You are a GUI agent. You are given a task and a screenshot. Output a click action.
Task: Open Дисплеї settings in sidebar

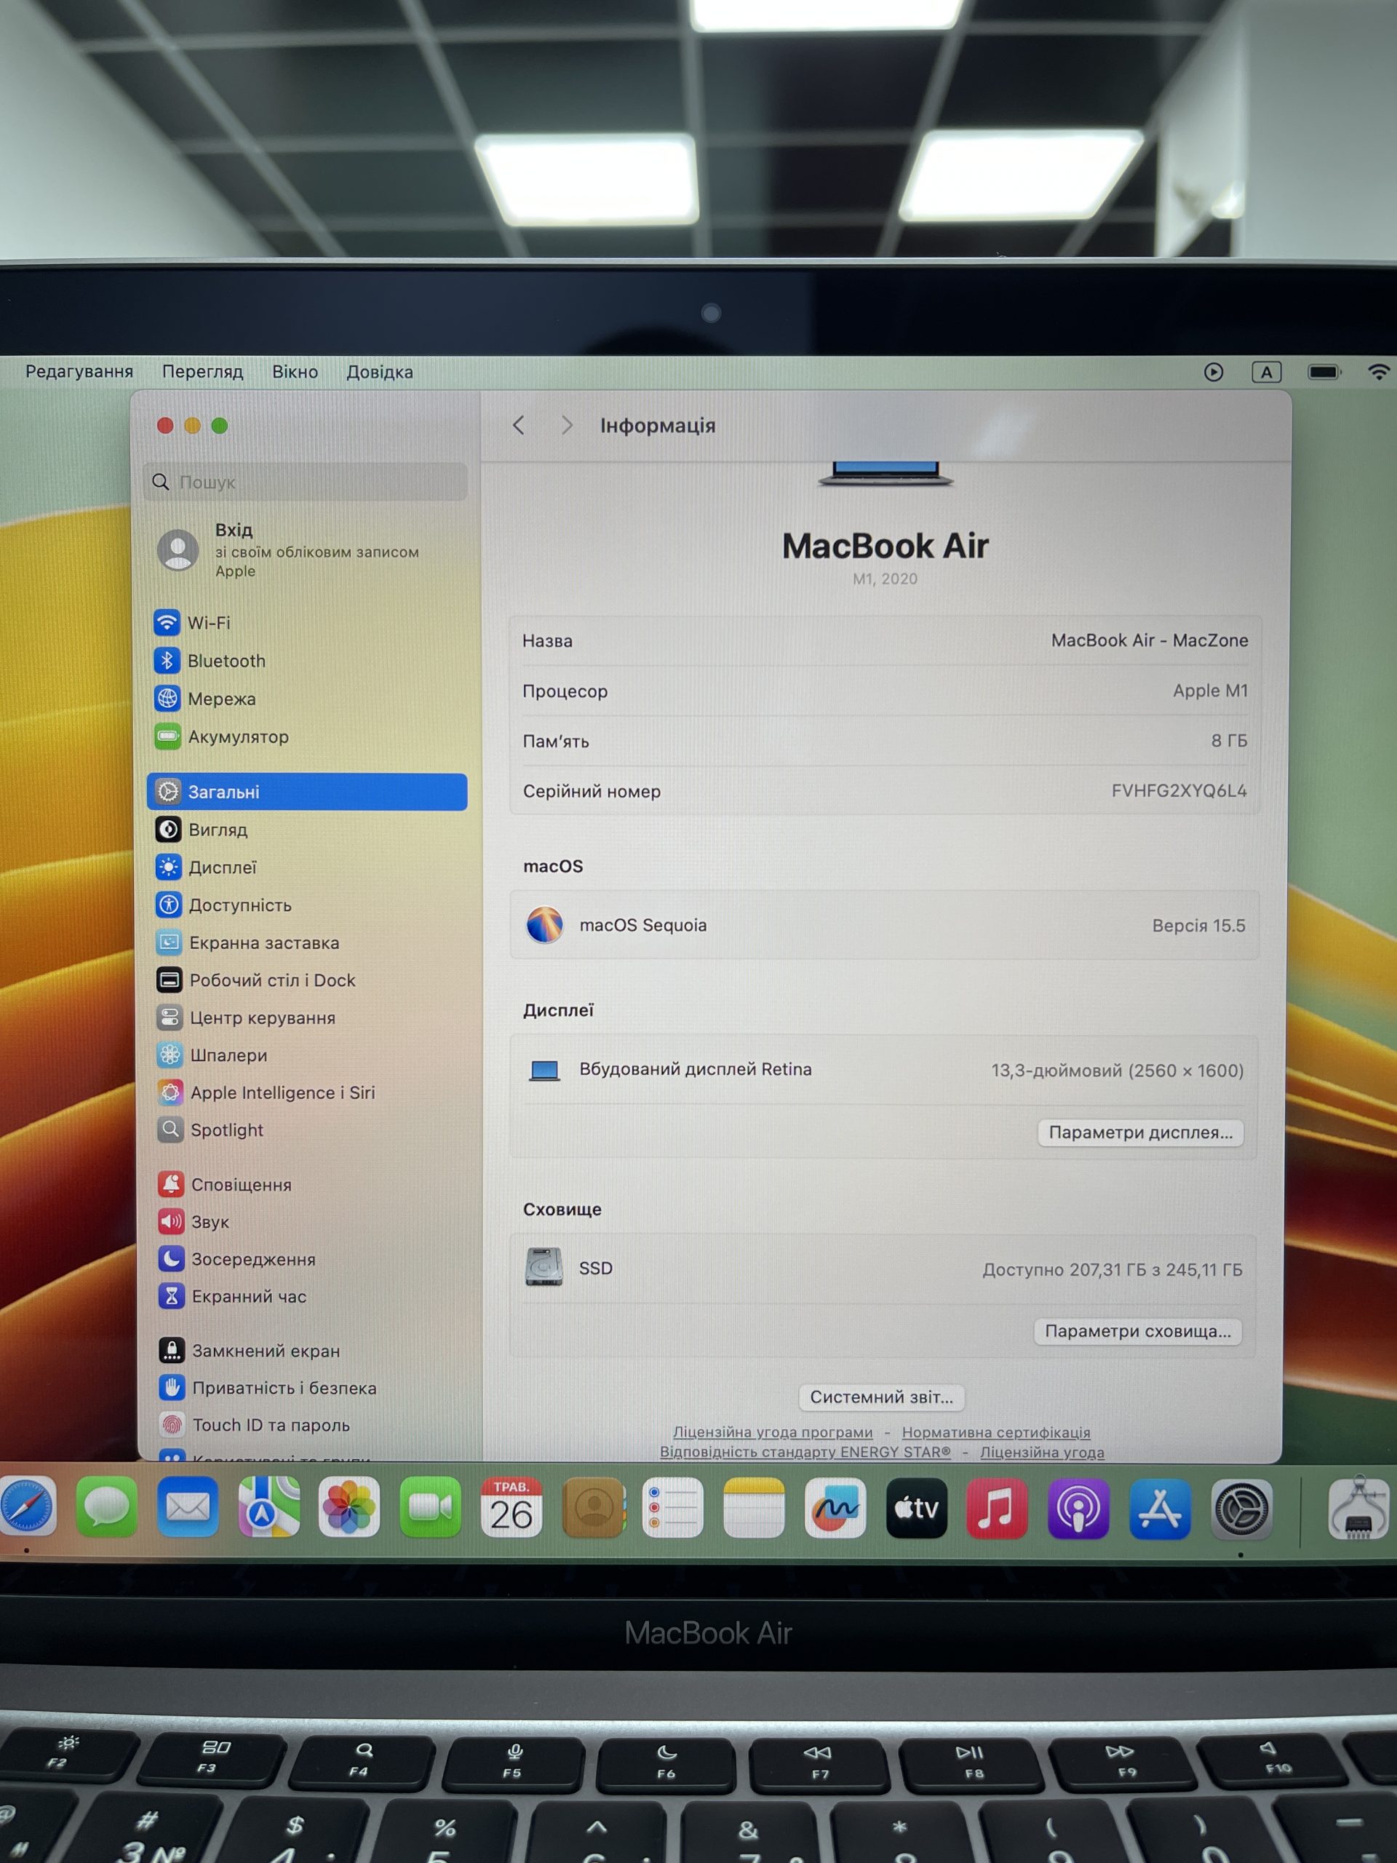pos(207,867)
